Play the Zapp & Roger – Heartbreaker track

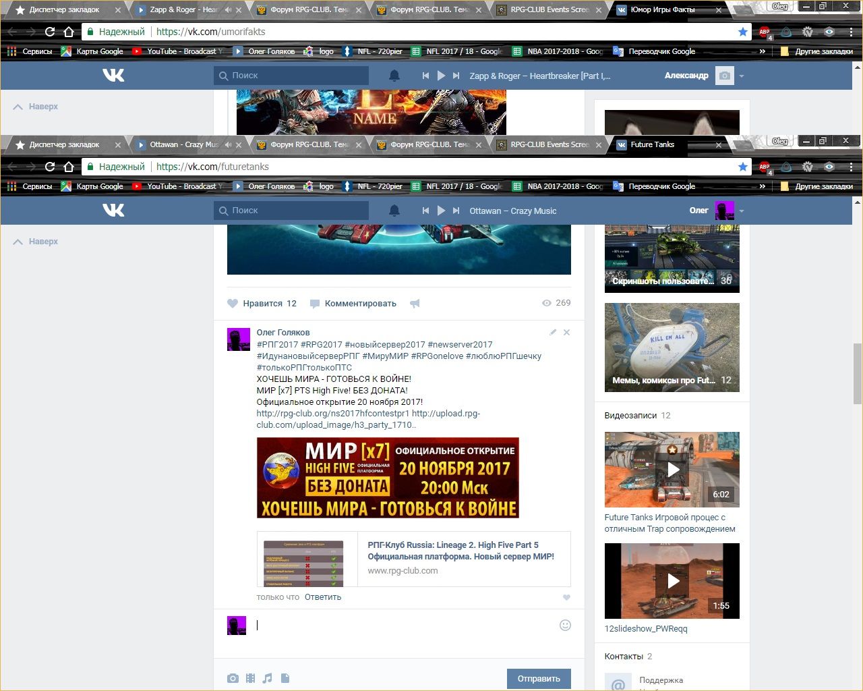click(x=441, y=76)
